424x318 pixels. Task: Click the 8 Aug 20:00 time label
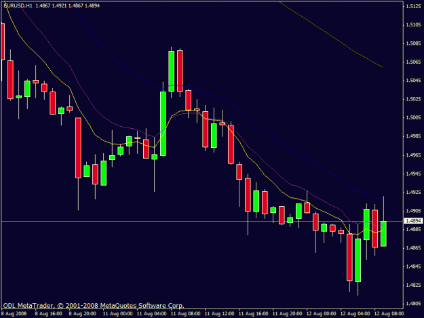(x=82, y=314)
